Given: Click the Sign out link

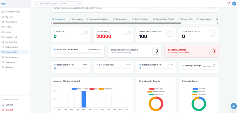Looking at the screenshot, I should pyautogui.click(x=9, y=110).
